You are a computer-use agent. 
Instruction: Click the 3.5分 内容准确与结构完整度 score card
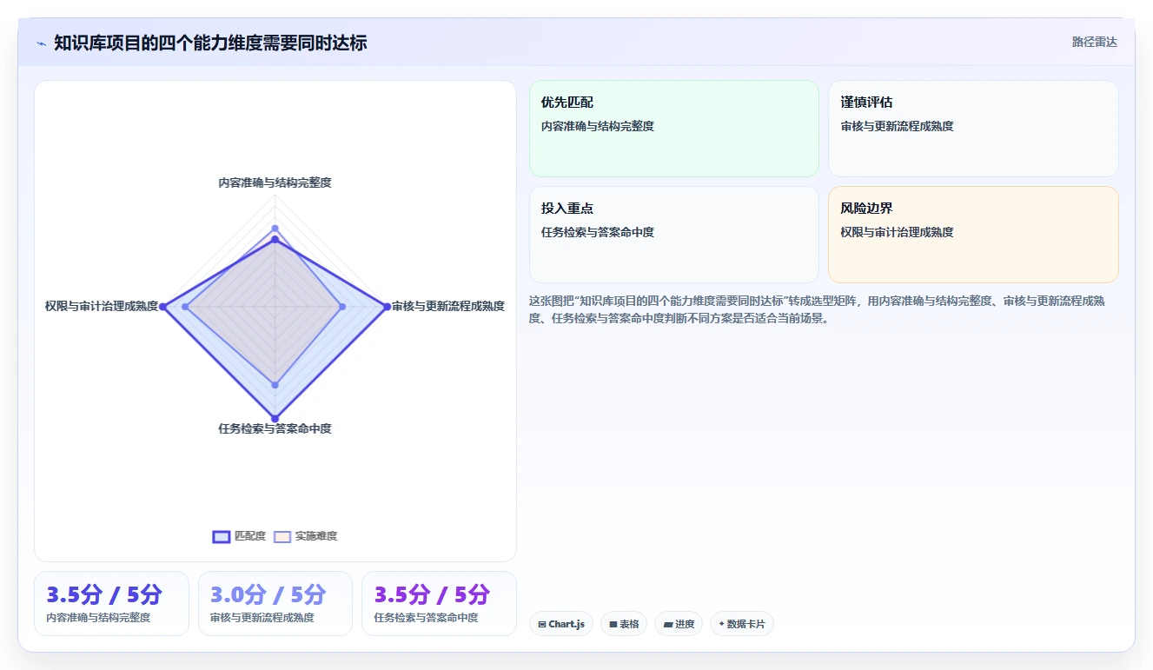tap(111, 603)
